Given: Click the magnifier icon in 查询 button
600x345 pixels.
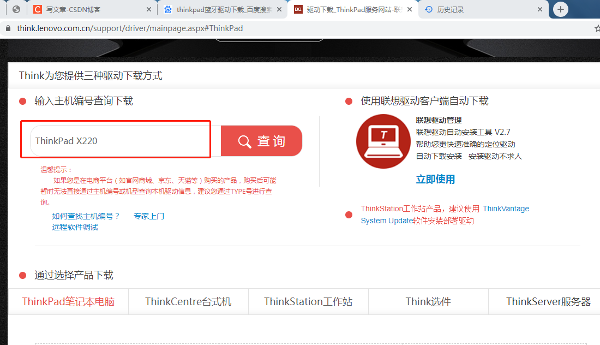Looking at the screenshot, I should 244,141.
